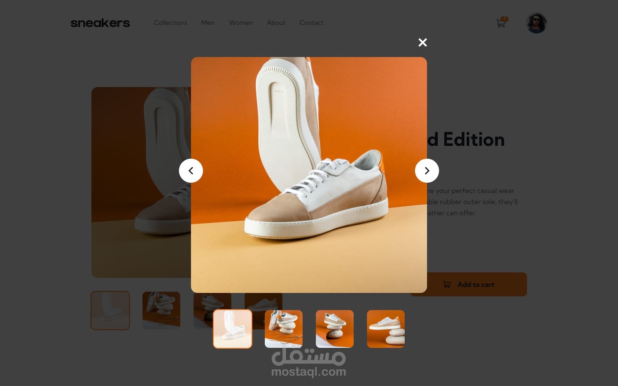The width and height of the screenshot is (618, 386).
Task: Advance to the next lightbox image
Action: 427,171
